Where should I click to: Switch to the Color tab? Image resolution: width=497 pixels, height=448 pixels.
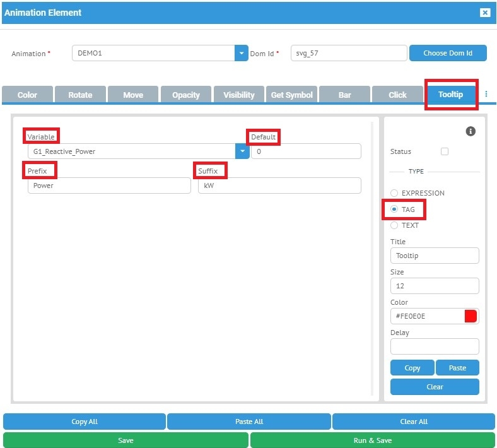tap(27, 95)
